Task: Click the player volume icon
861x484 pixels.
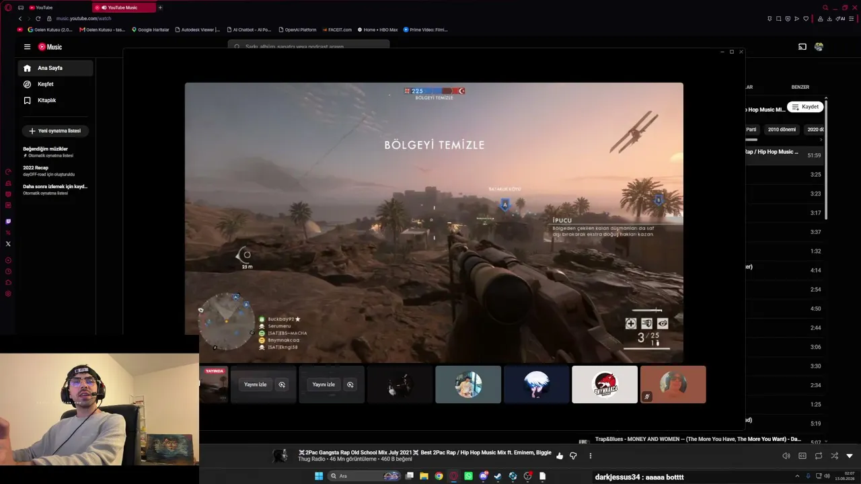Action: [x=786, y=456]
